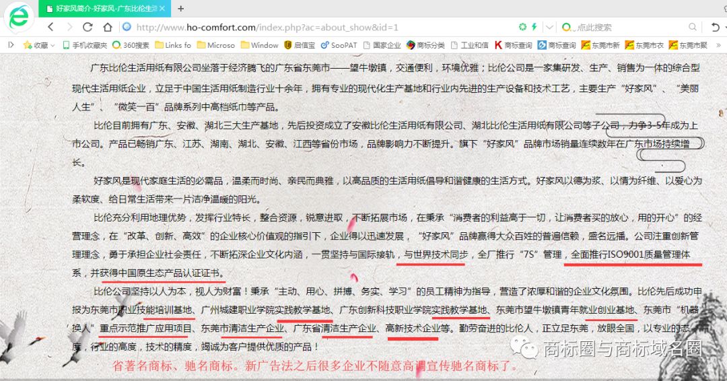Click the text 全面推行ISO9001质量管理体
Image resolution: width=727 pixels, height=381 pixels.
pos(630,254)
